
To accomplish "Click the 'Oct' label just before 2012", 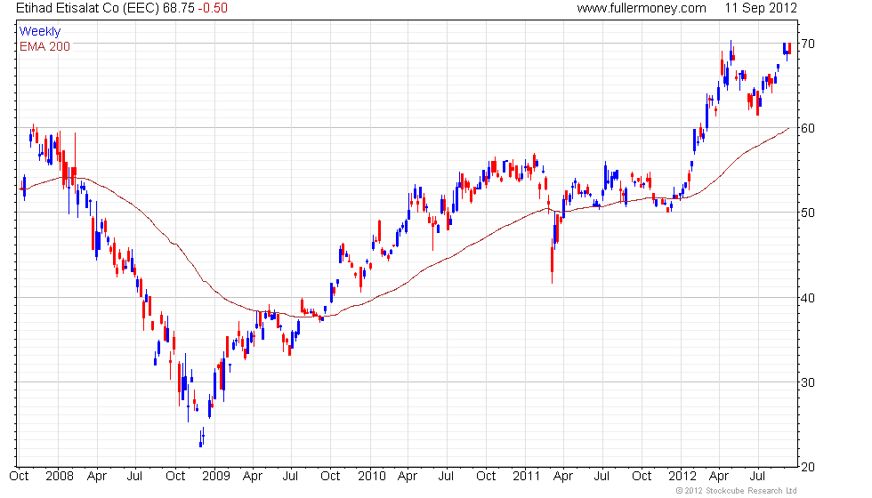I will click(x=642, y=477).
